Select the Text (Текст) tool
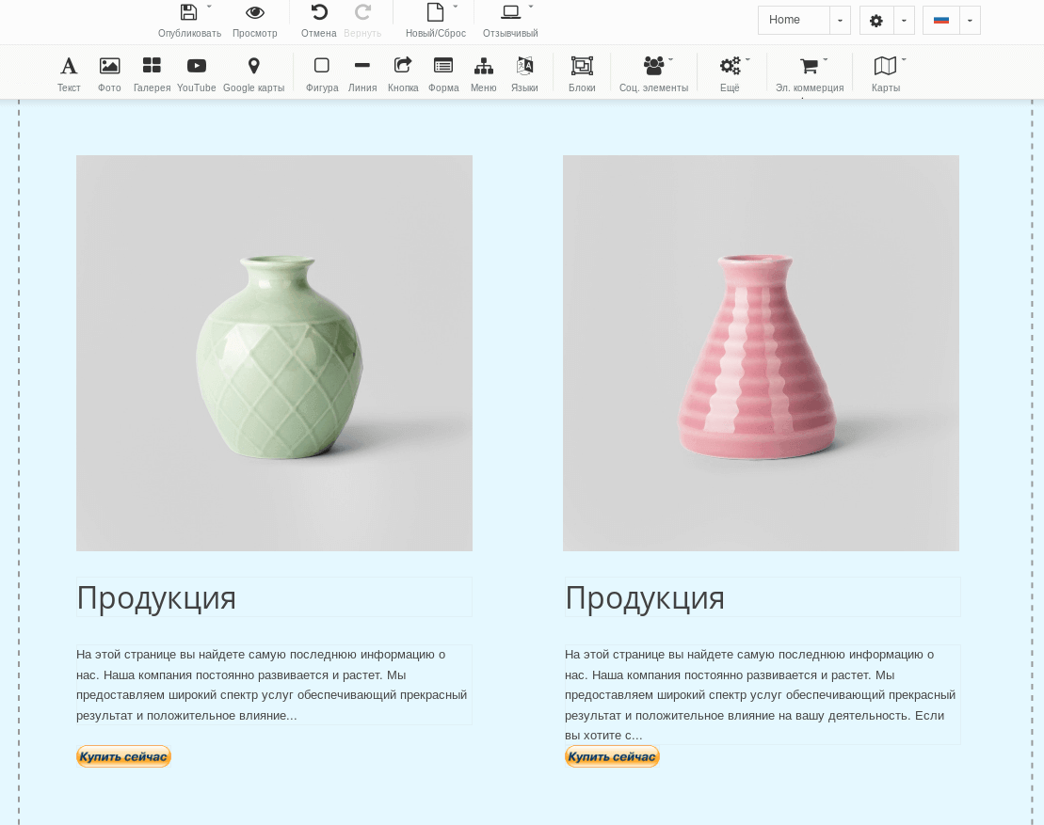The height and width of the screenshot is (825, 1044). [x=69, y=74]
